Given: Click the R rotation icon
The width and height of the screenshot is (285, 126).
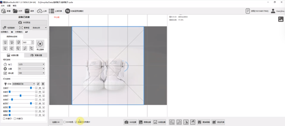Looking at the screenshot, I should (x=31, y=48).
